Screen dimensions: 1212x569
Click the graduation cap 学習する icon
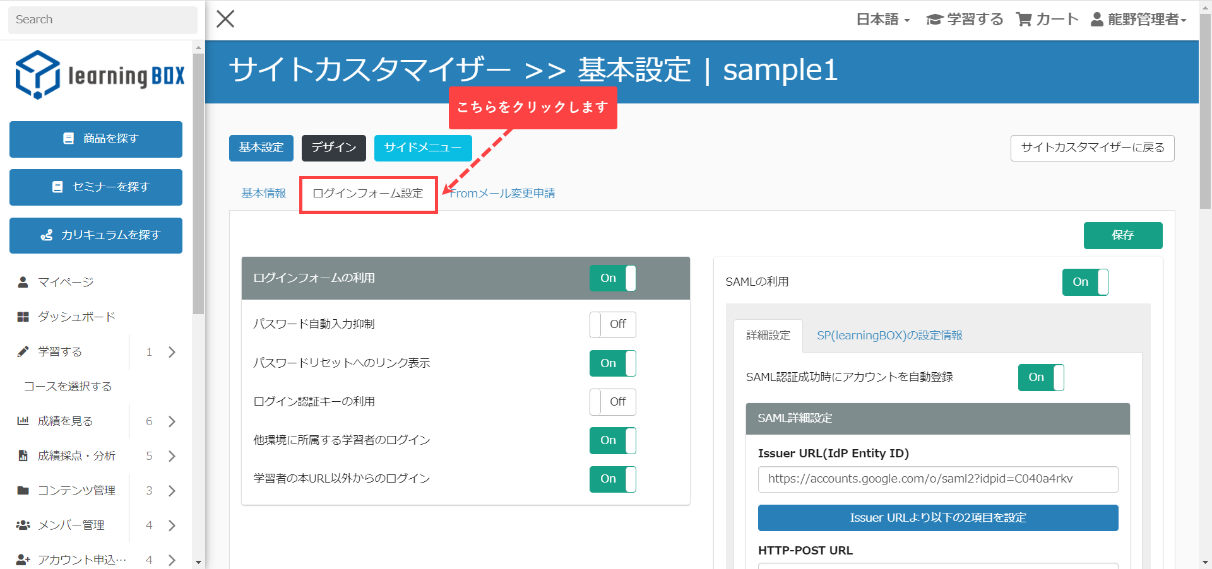point(934,20)
